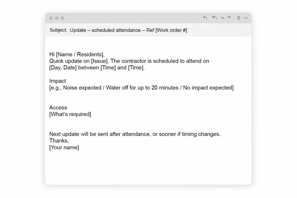Viewport: 297px width, 198px height.
Task: Click the small left arrow beside Forward
Action: tap(222, 18)
